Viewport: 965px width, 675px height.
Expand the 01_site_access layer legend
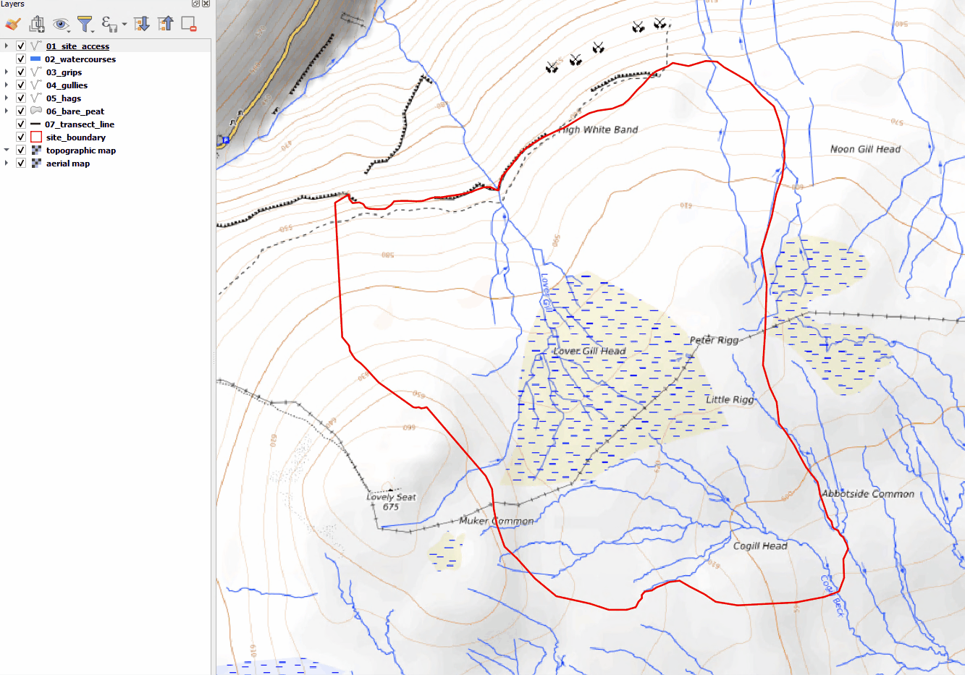[7, 46]
